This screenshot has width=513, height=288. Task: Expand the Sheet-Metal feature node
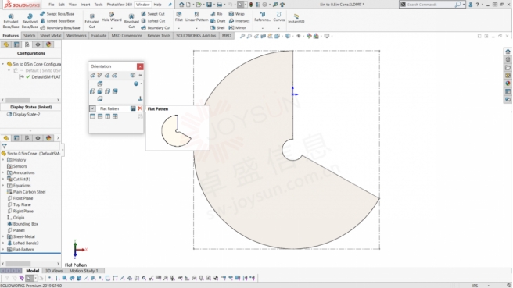click(3, 236)
